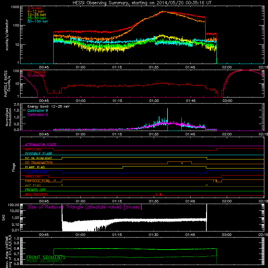Click the SAA_FLAG label
This screenshot has height=268, width=268.
33,177
